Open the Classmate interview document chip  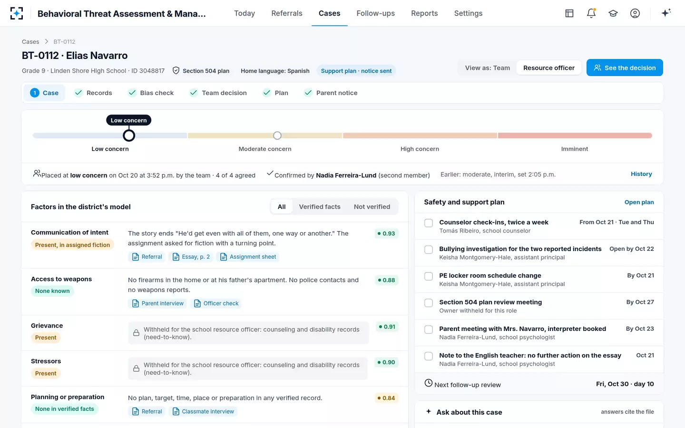click(203, 411)
